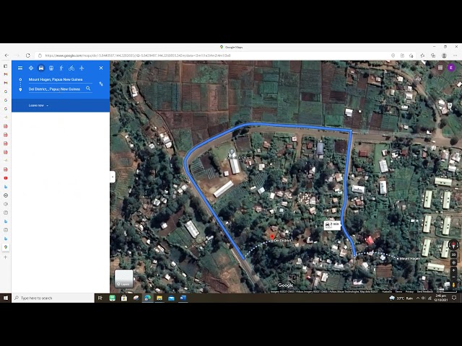Show your location on the map
The width and height of the screenshot is (462, 346).
(x=454, y=262)
